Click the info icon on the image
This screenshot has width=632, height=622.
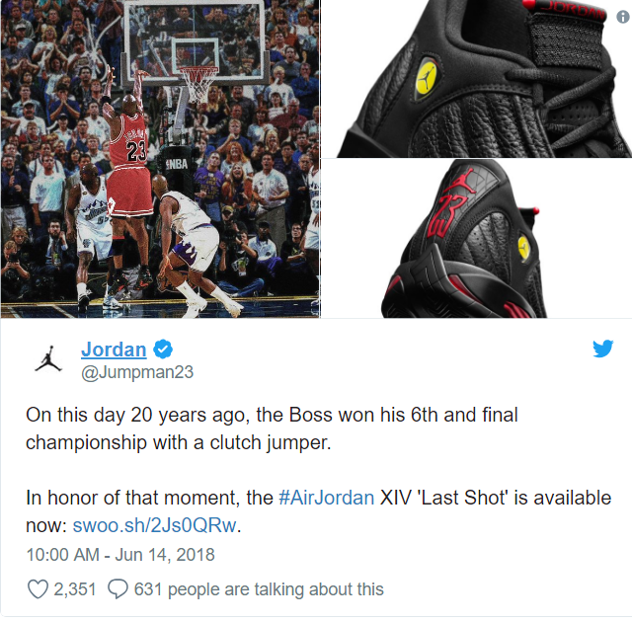(623, 17)
